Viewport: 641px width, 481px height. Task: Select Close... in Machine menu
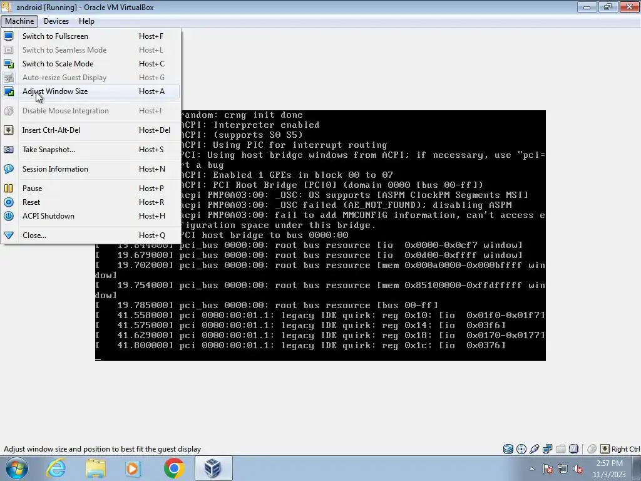coord(91,235)
